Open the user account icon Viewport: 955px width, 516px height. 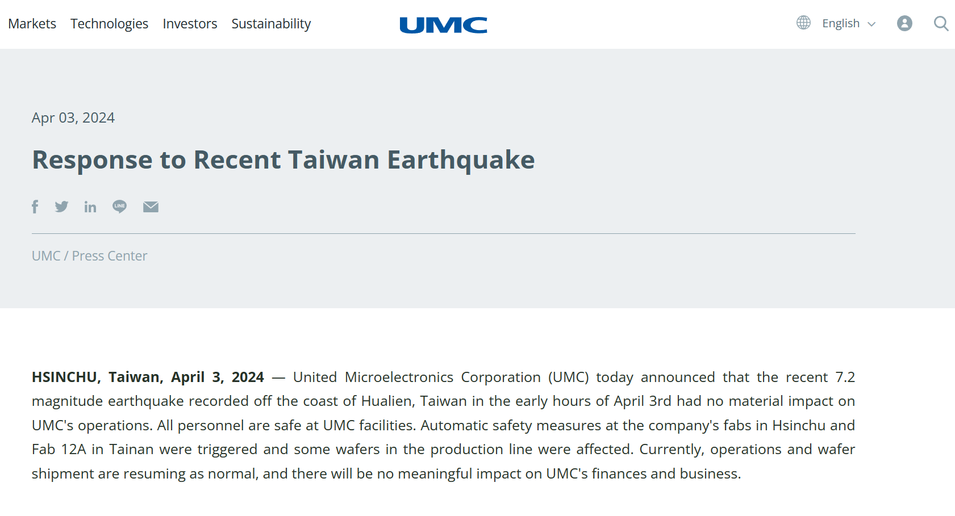(x=904, y=23)
